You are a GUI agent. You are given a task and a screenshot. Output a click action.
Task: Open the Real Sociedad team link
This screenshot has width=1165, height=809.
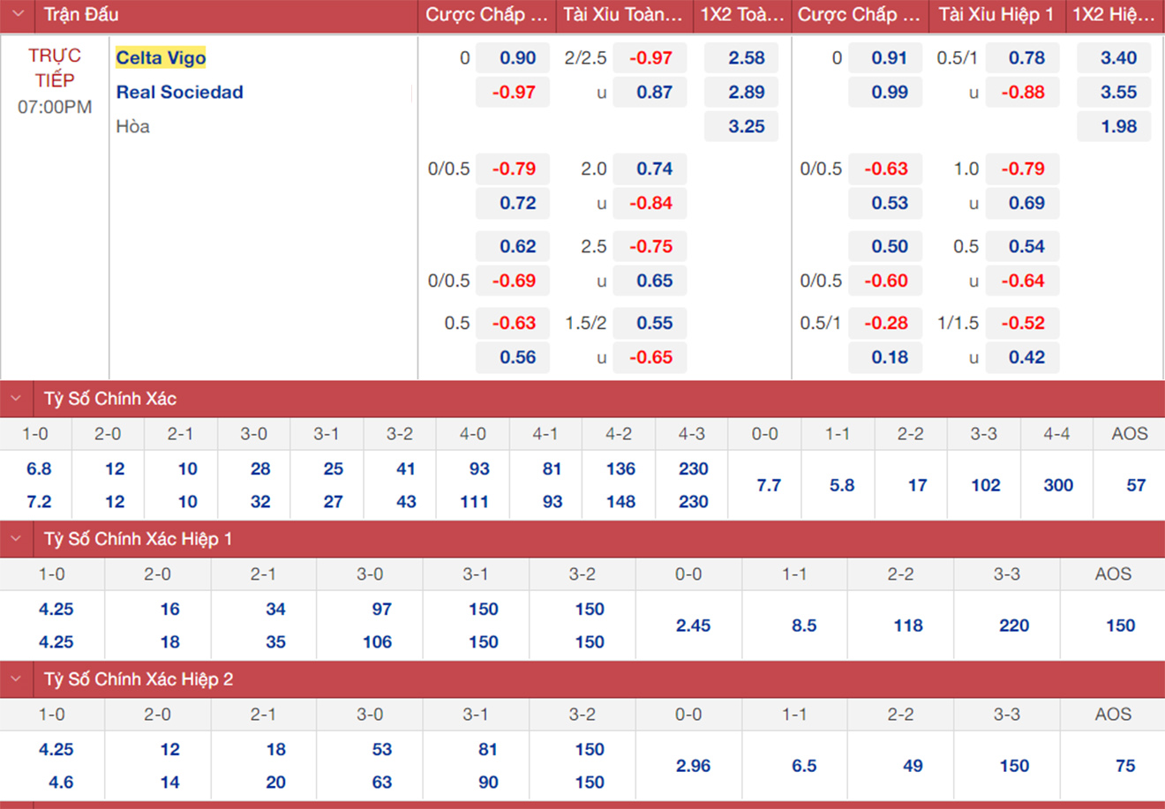point(179,93)
